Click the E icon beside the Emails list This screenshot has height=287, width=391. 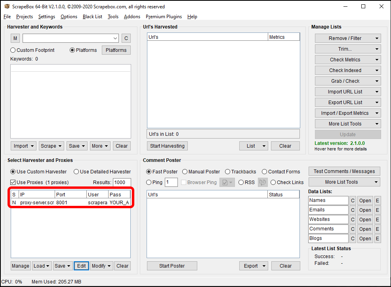(x=378, y=210)
